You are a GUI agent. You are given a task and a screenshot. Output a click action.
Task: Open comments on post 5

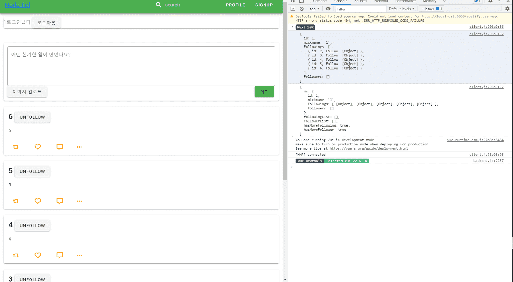tap(60, 201)
